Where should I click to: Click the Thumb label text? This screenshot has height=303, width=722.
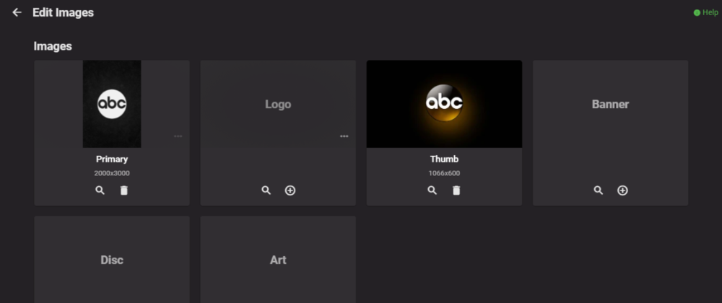pyautogui.click(x=444, y=159)
